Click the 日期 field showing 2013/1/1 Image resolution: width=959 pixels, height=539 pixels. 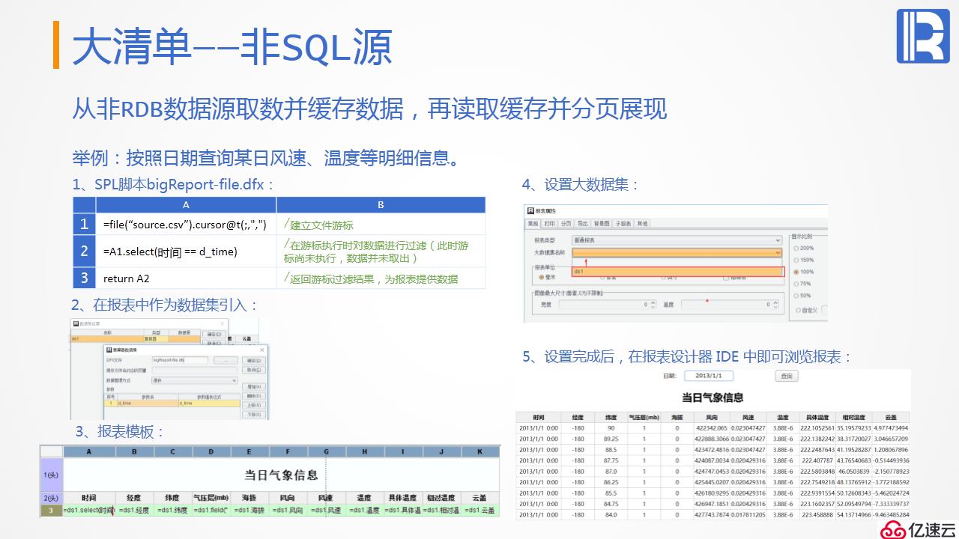(x=710, y=376)
